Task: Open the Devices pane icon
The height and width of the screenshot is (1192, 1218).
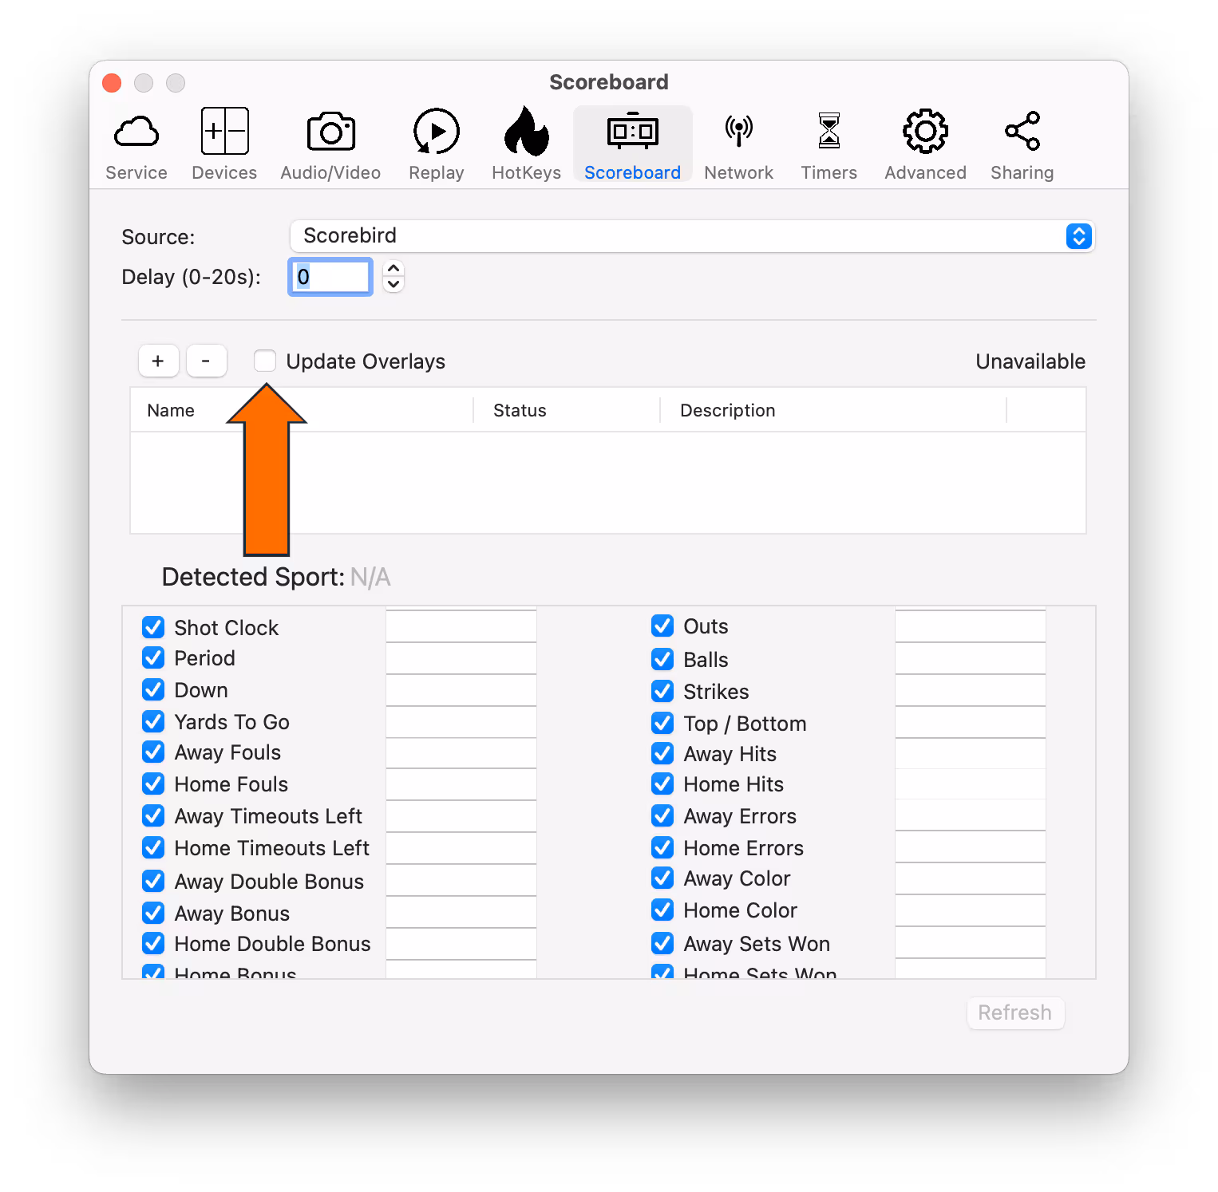Action: (x=224, y=145)
